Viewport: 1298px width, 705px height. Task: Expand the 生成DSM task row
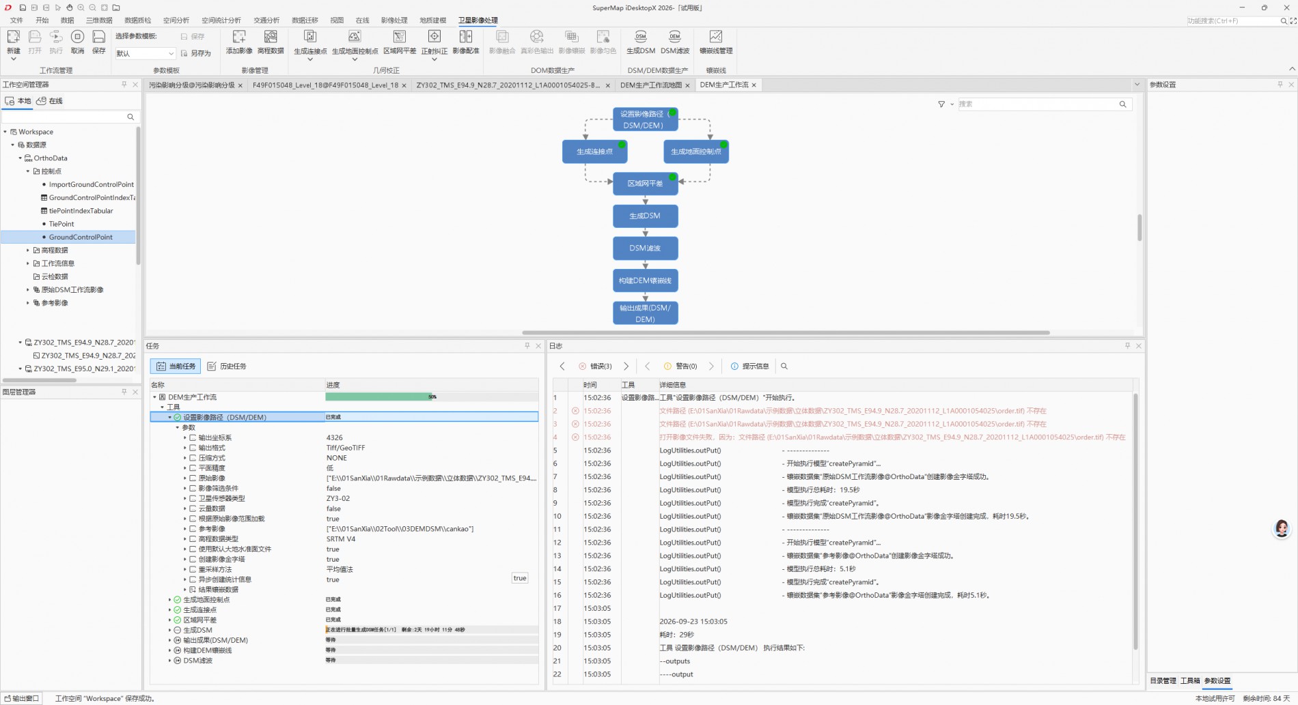tap(170, 631)
